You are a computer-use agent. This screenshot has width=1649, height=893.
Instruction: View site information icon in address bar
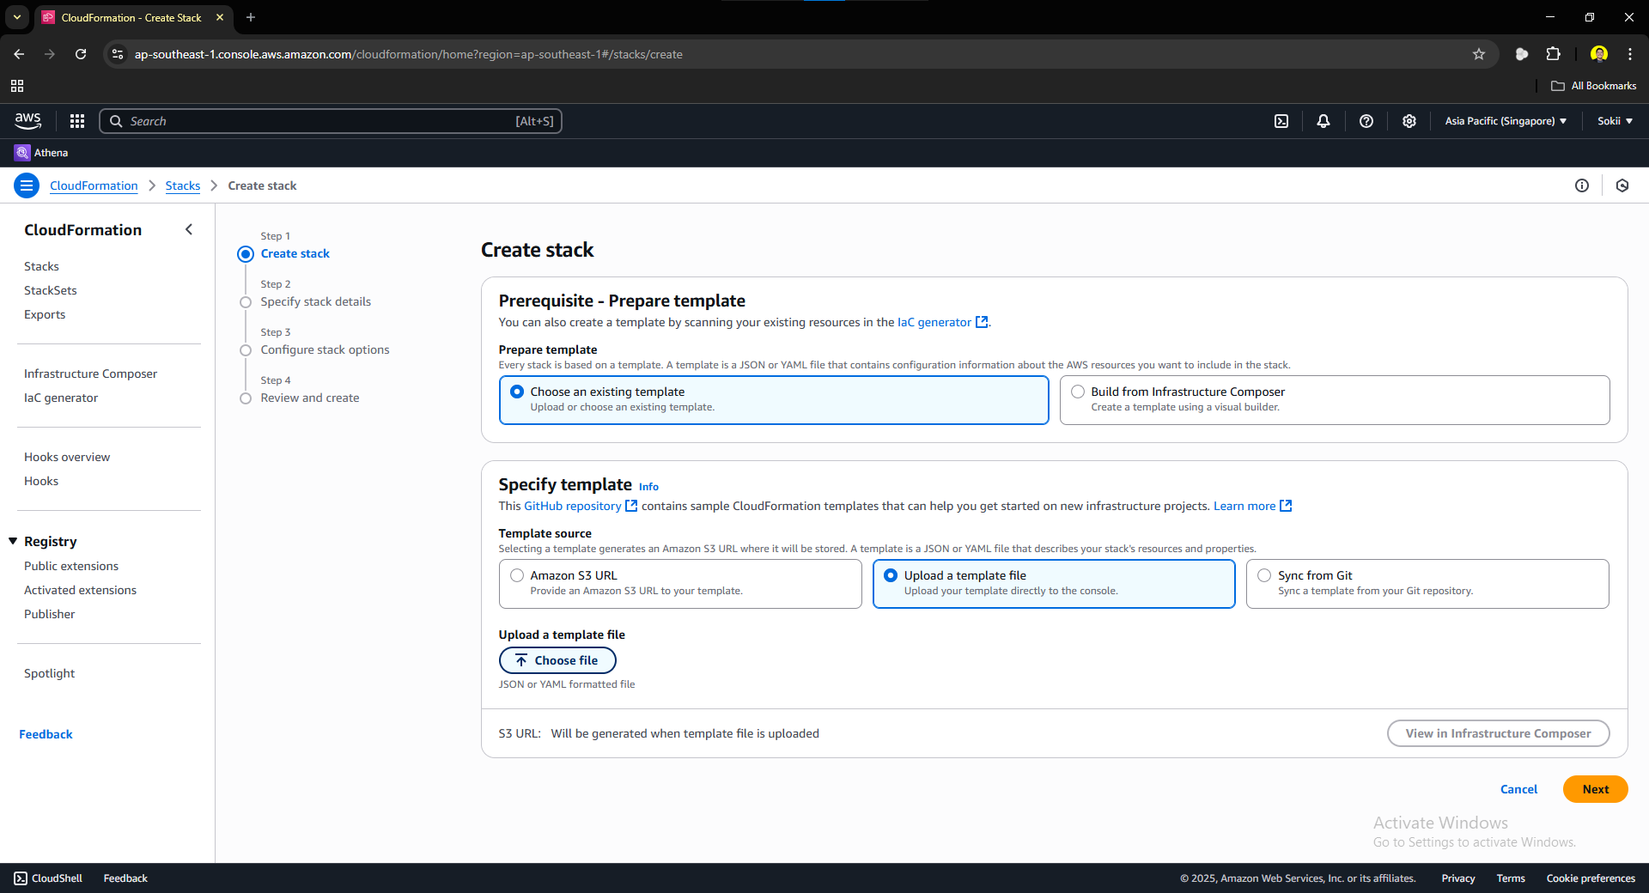(x=119, y=54)
